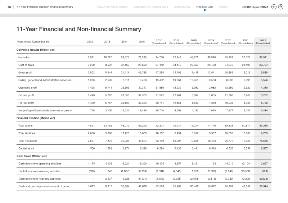Select 2022 total net assets value 76,575
Image resolution: width=288 pixels, height=203 pixels.
[x=264, y=141]
